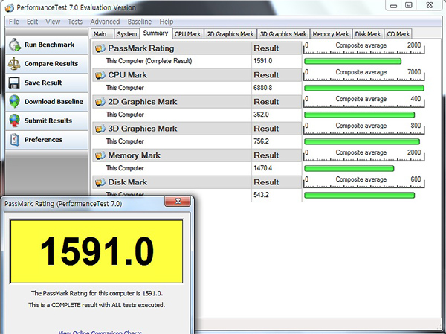Viewport: 446px width, 334px height.
Task: Click the Memory Mark green result bar
Action: coord(349,169)
